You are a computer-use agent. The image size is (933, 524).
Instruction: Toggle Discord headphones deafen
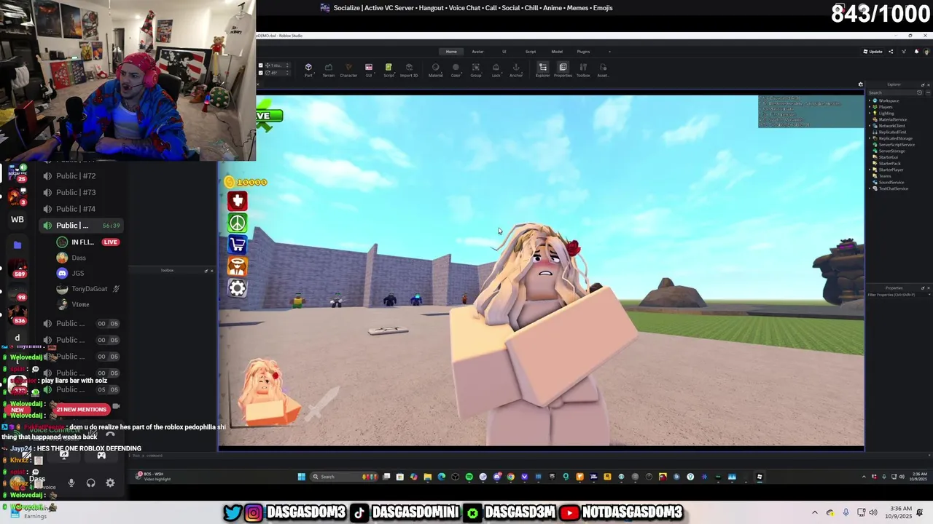90,483
